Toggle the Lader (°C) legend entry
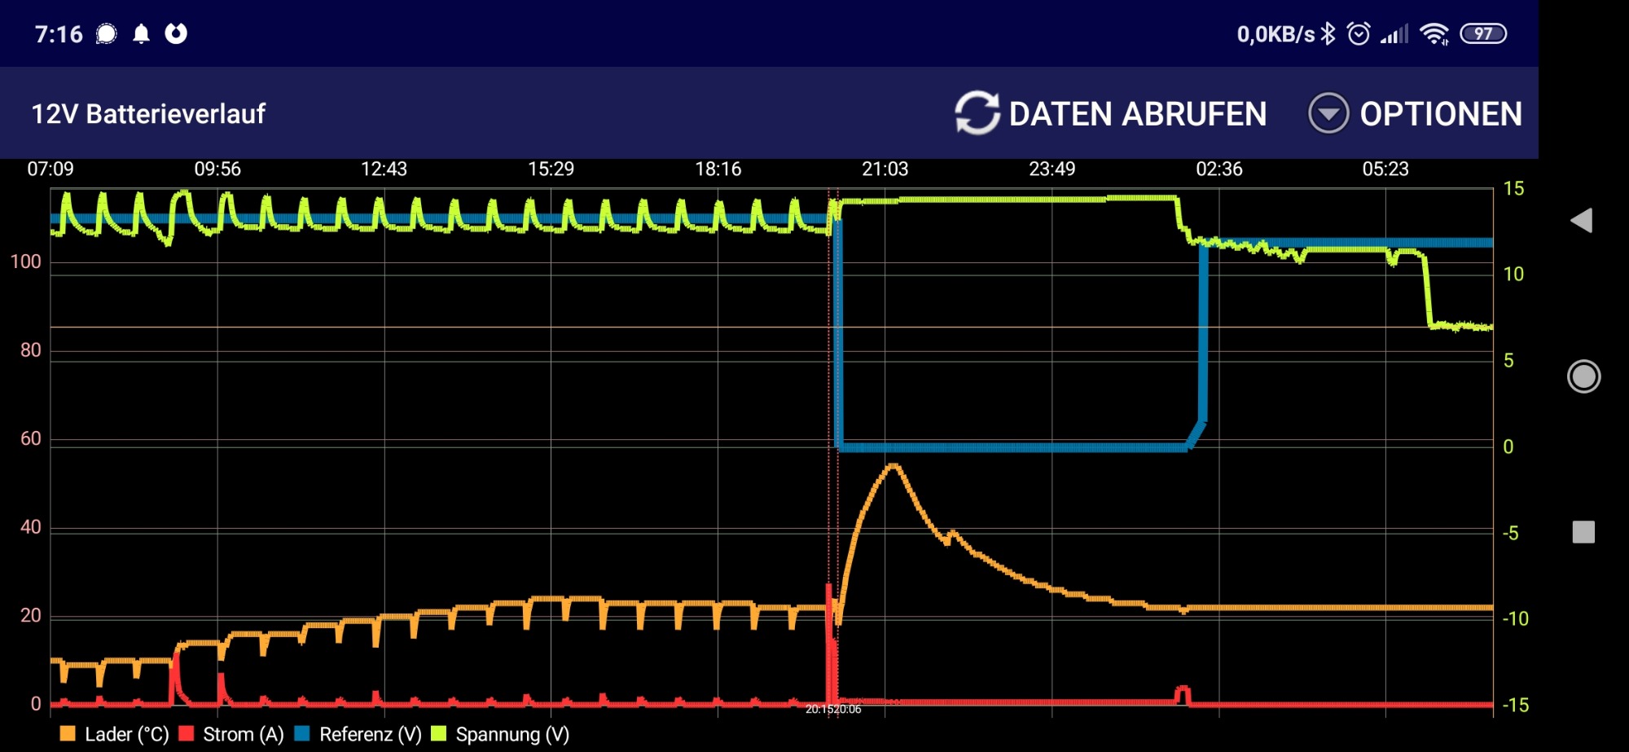This screenshot has width=1629, height=752. 114,734
